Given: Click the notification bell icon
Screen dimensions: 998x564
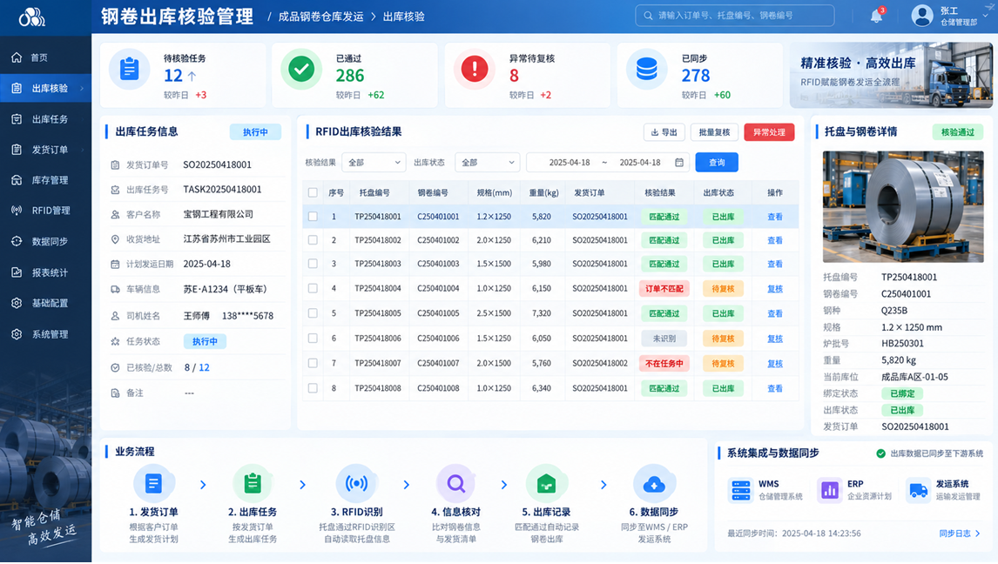Looking at the screenshot, I should click(x=876, y=16).
